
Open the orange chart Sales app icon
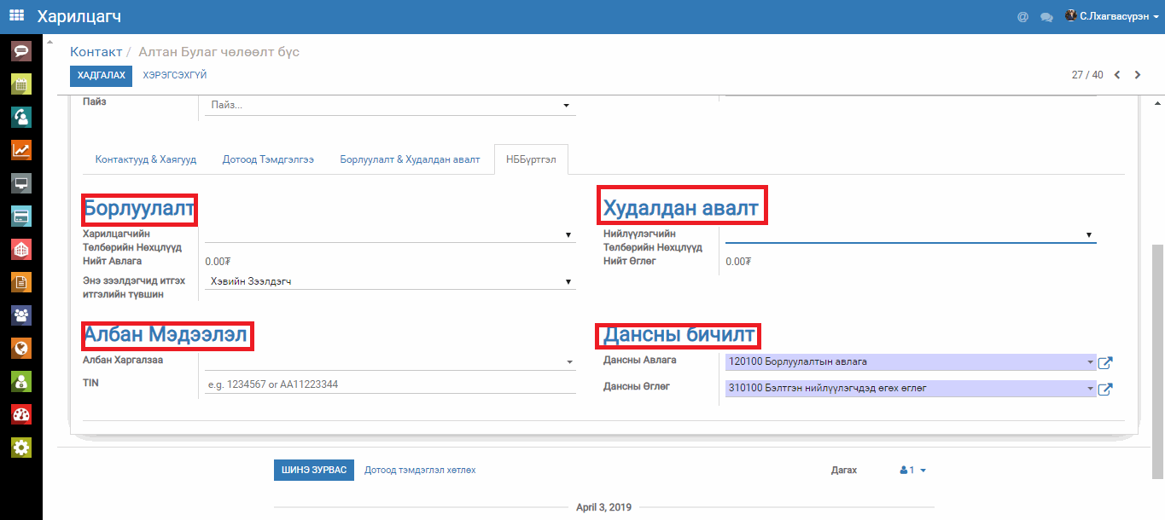(x=21, y=151)
